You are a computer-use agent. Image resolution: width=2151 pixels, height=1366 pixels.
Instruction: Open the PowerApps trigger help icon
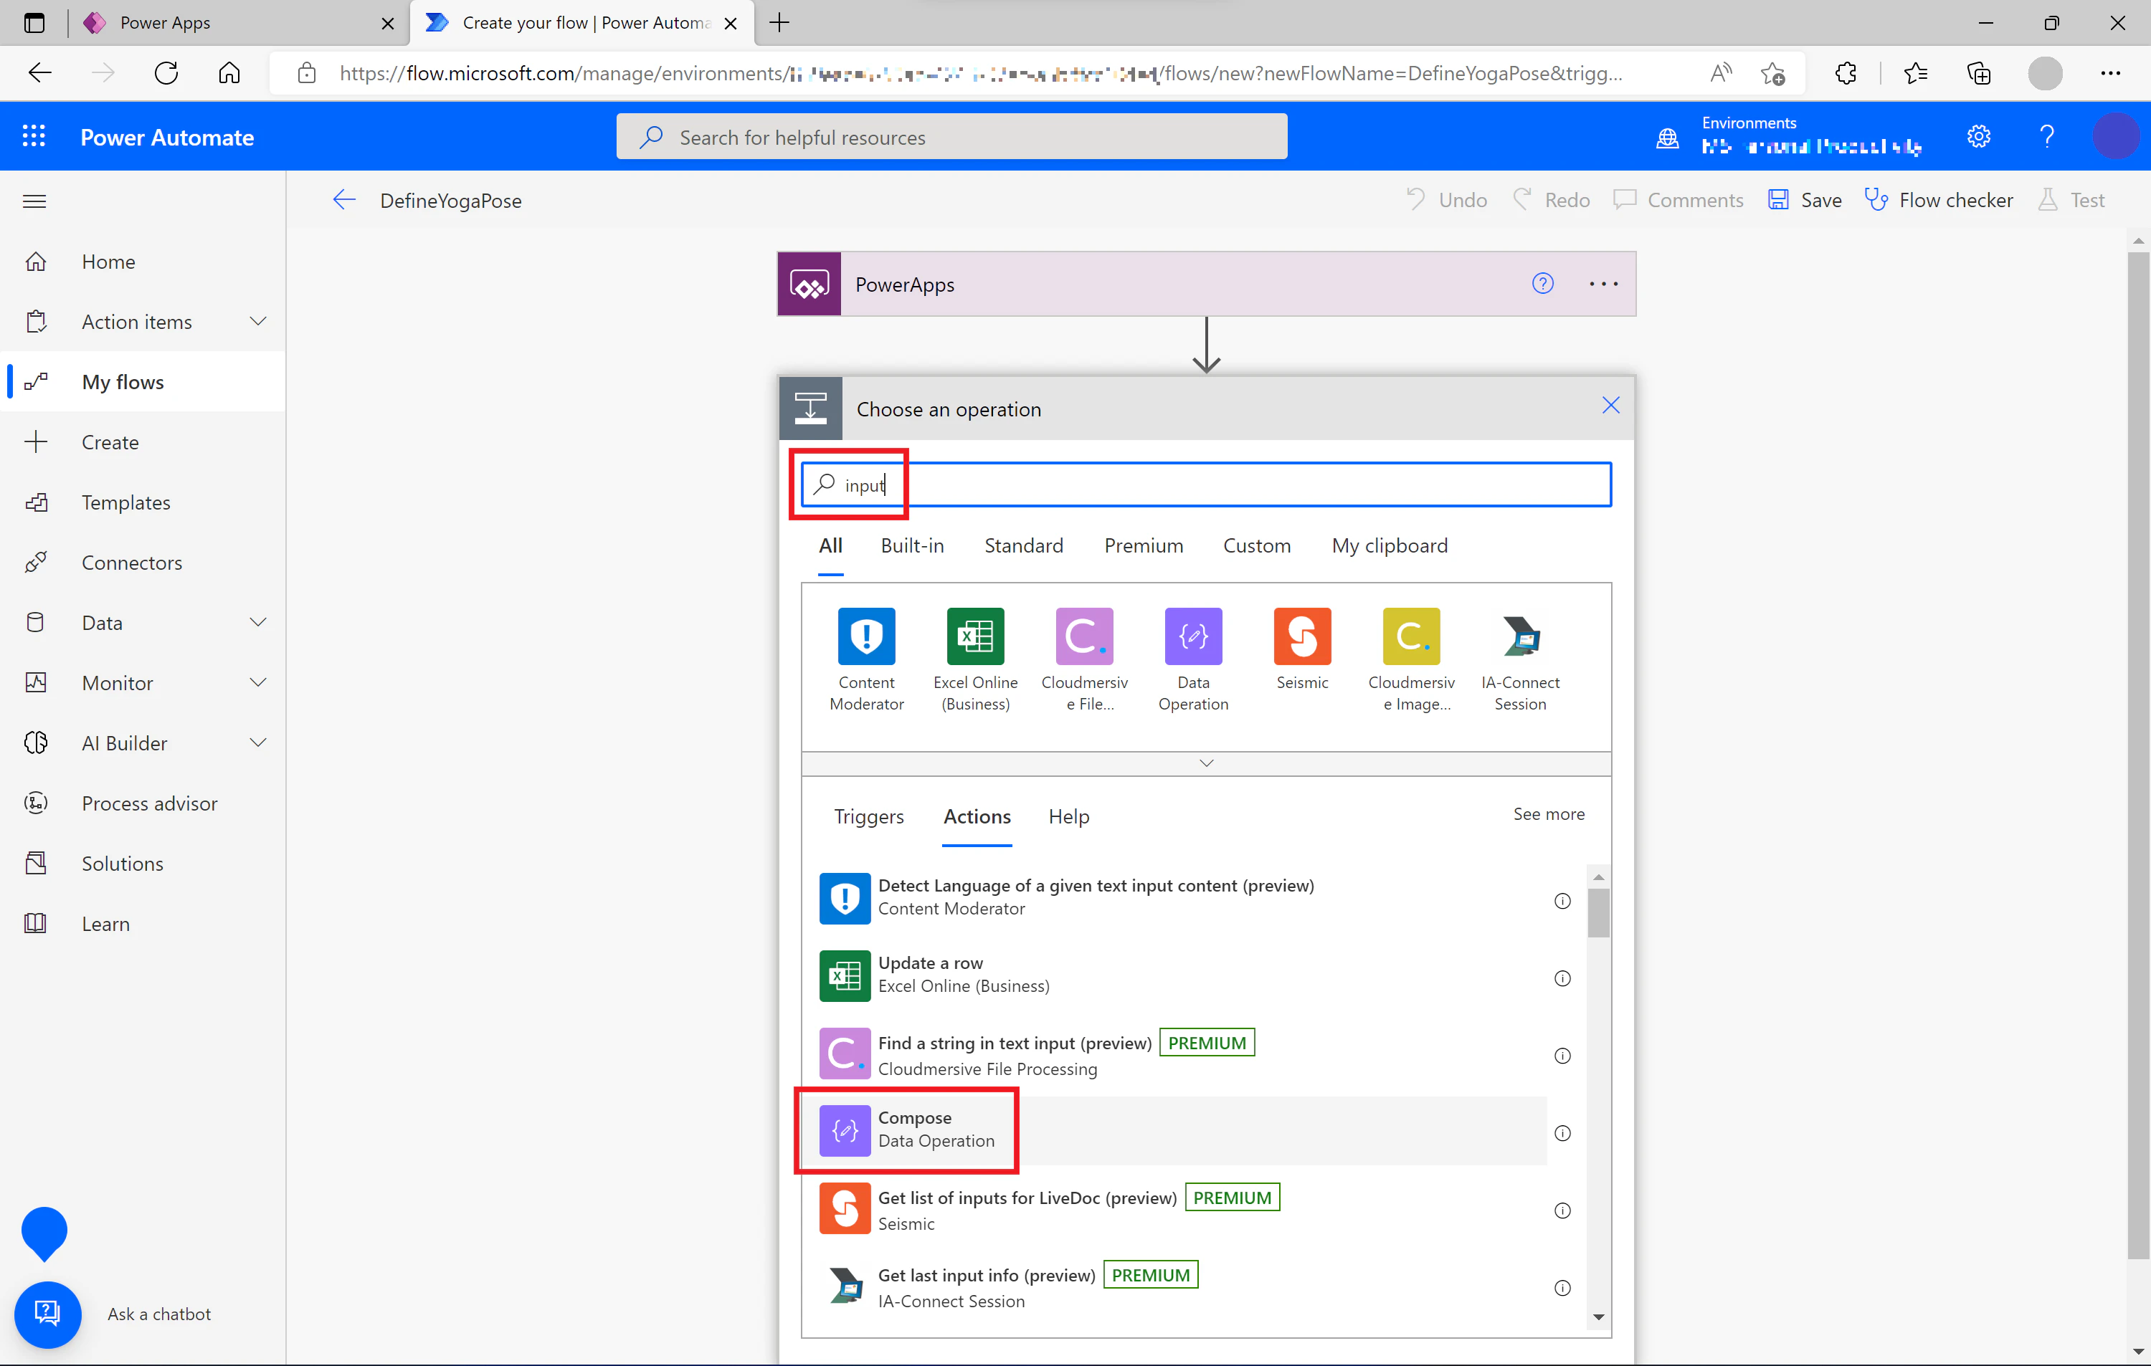[1543, 284]
